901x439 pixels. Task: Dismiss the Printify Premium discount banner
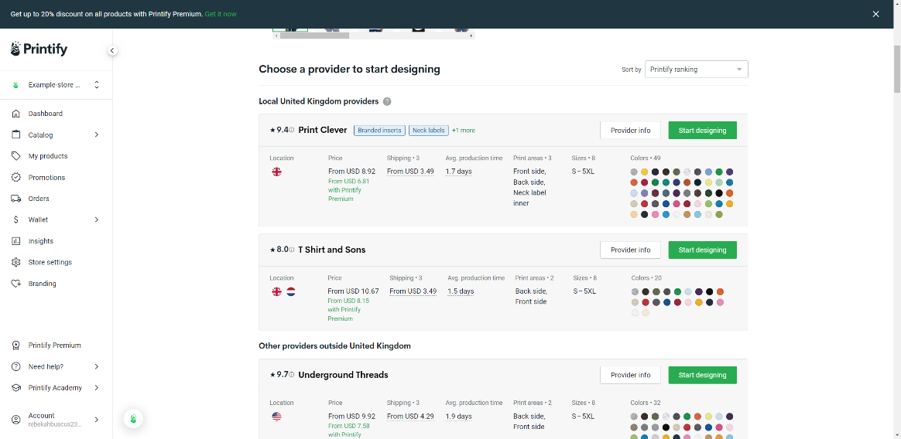point(875,14)
